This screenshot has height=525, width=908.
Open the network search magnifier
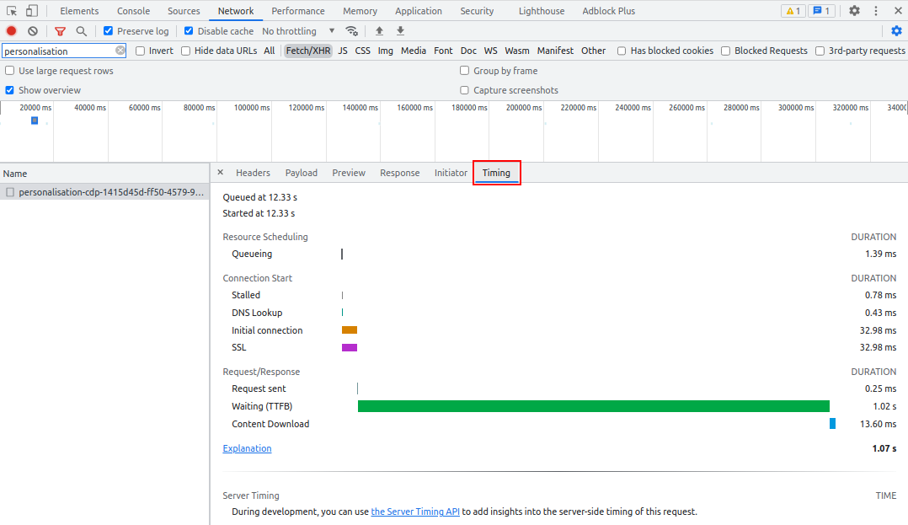82,31
